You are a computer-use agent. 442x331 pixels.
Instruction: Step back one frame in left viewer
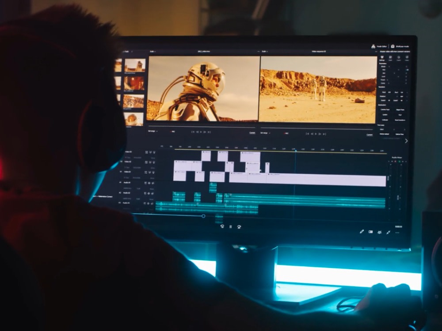(x=197, y=132)
